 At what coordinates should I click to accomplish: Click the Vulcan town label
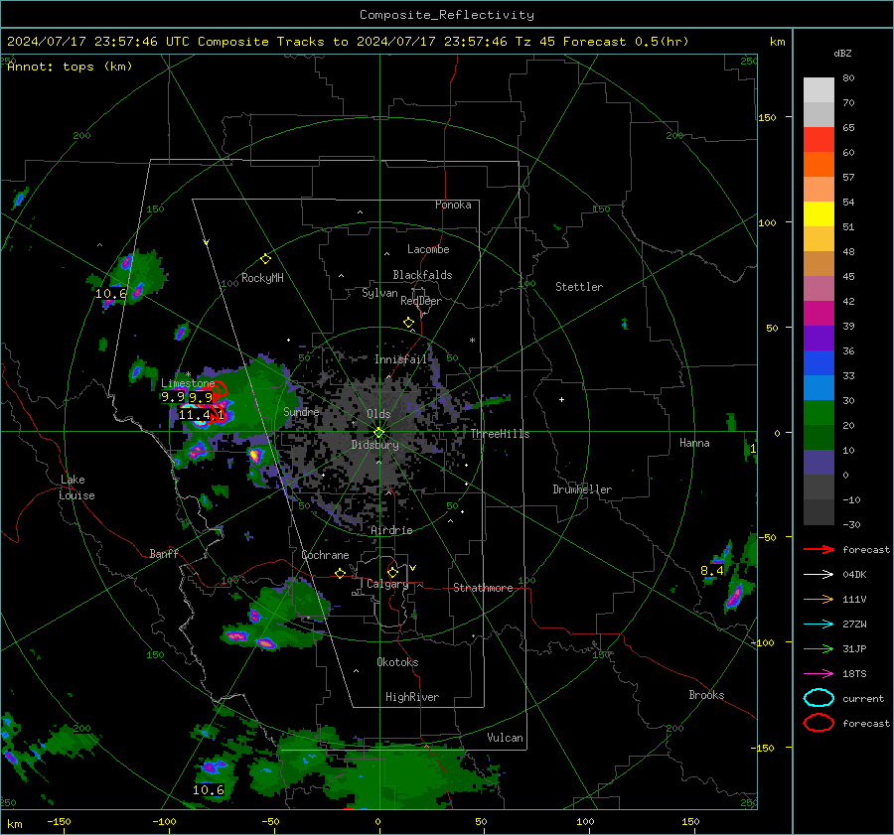click(x=505, y=738)
